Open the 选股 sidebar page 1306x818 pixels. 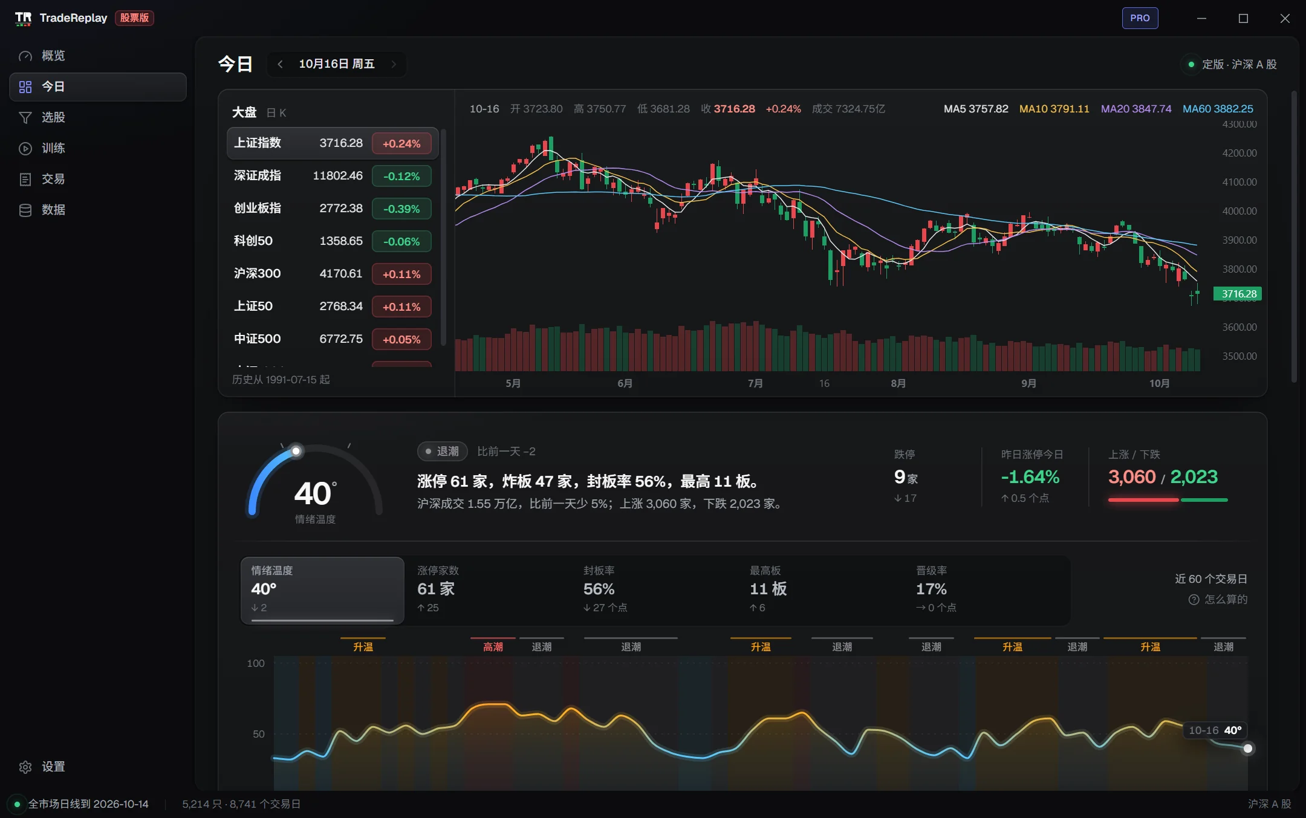click(x=98, y=117)
